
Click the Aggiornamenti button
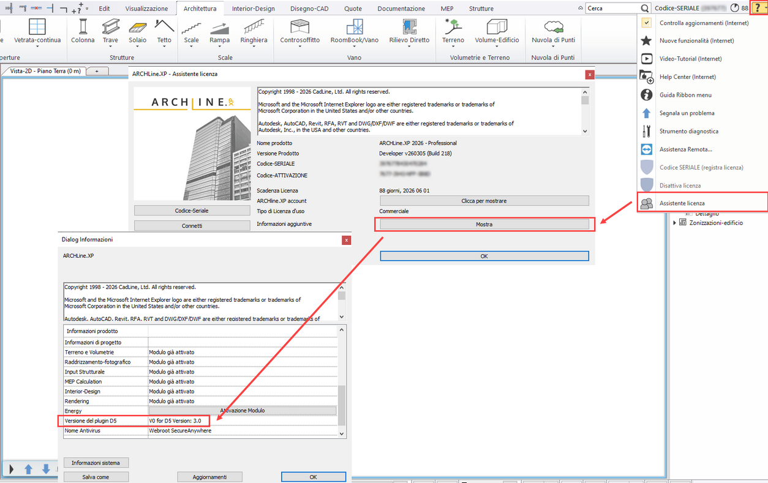209,477
